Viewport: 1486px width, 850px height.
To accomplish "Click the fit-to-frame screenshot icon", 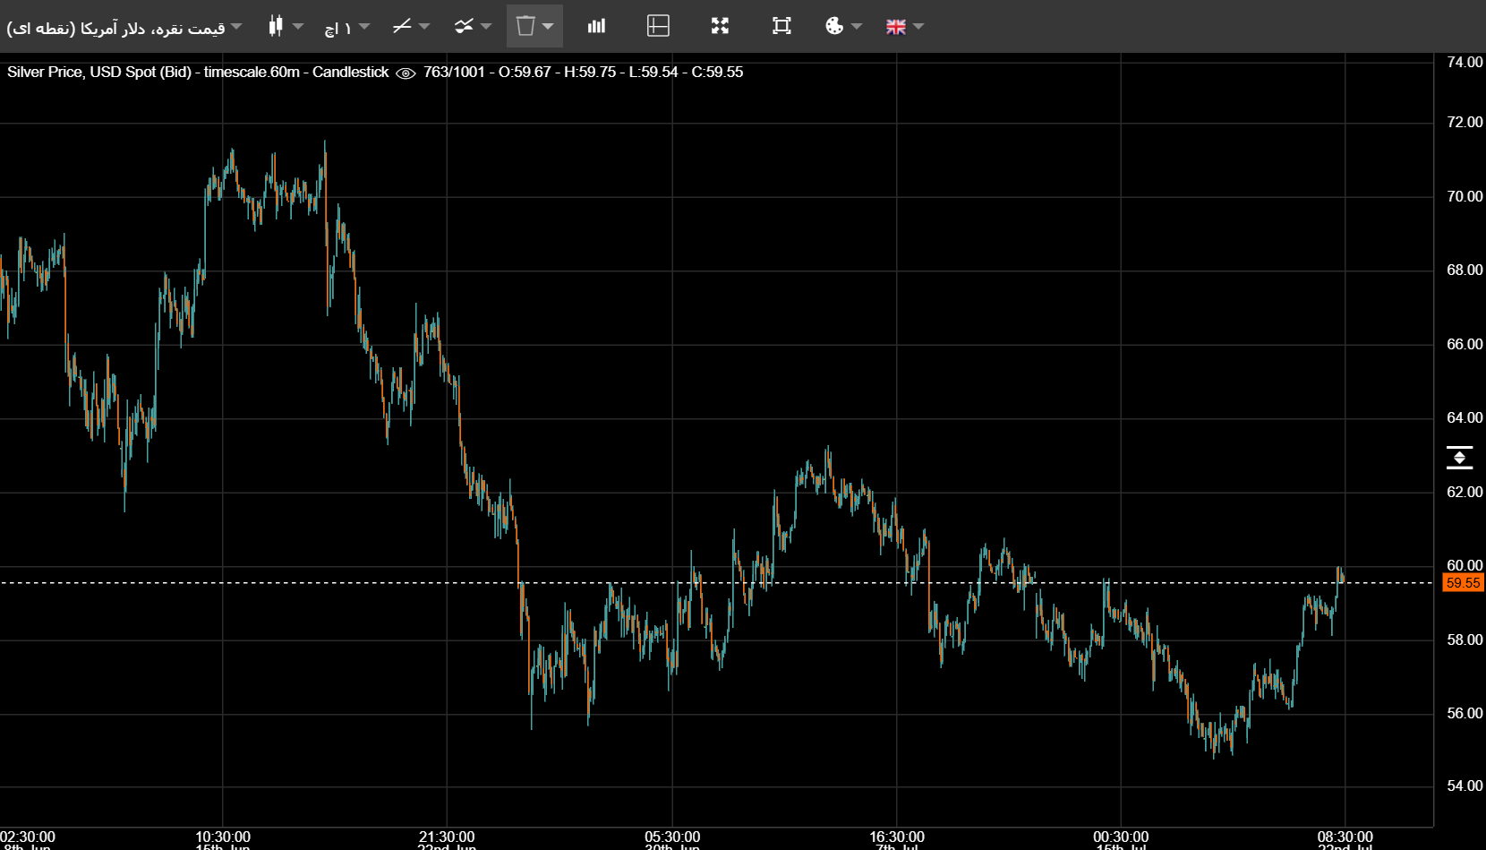I will point(781,26).
